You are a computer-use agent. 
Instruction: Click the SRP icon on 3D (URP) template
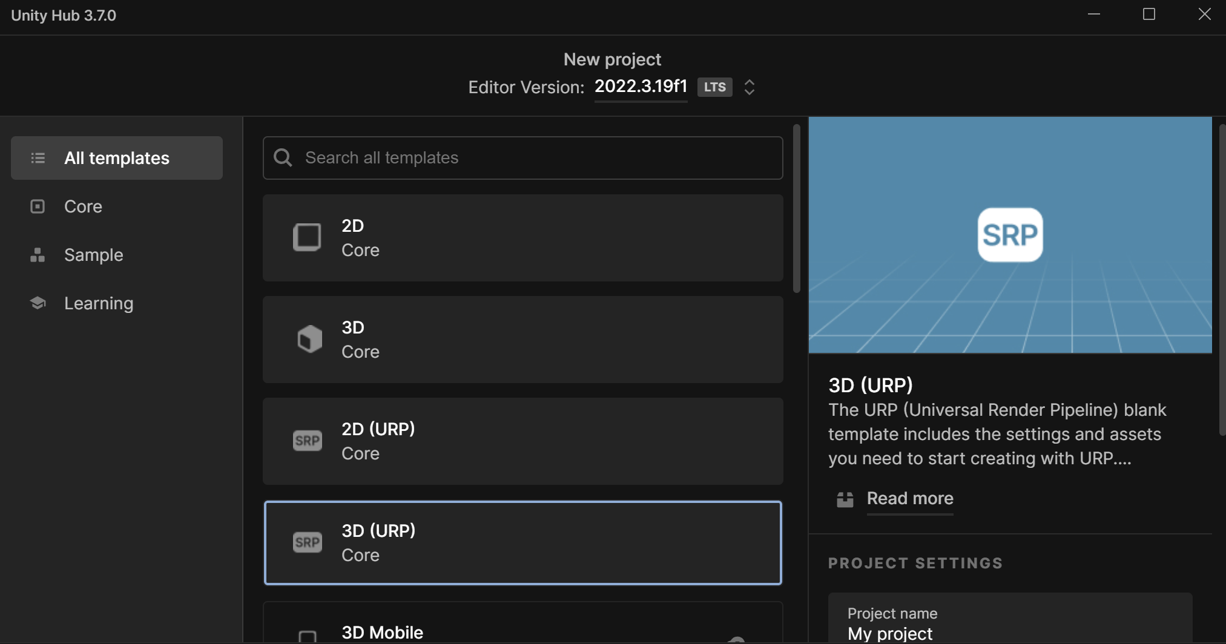coord(308,542)
